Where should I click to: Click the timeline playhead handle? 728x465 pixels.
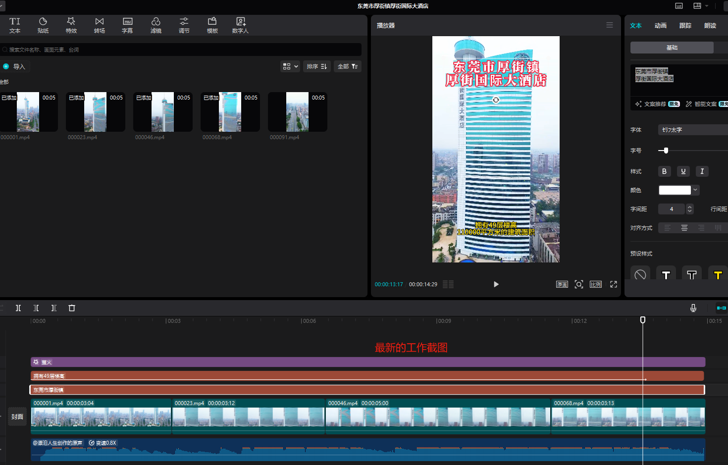643,320
